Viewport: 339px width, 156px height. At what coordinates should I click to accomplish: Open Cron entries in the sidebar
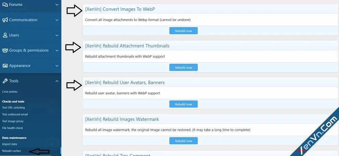pos(10,92)
